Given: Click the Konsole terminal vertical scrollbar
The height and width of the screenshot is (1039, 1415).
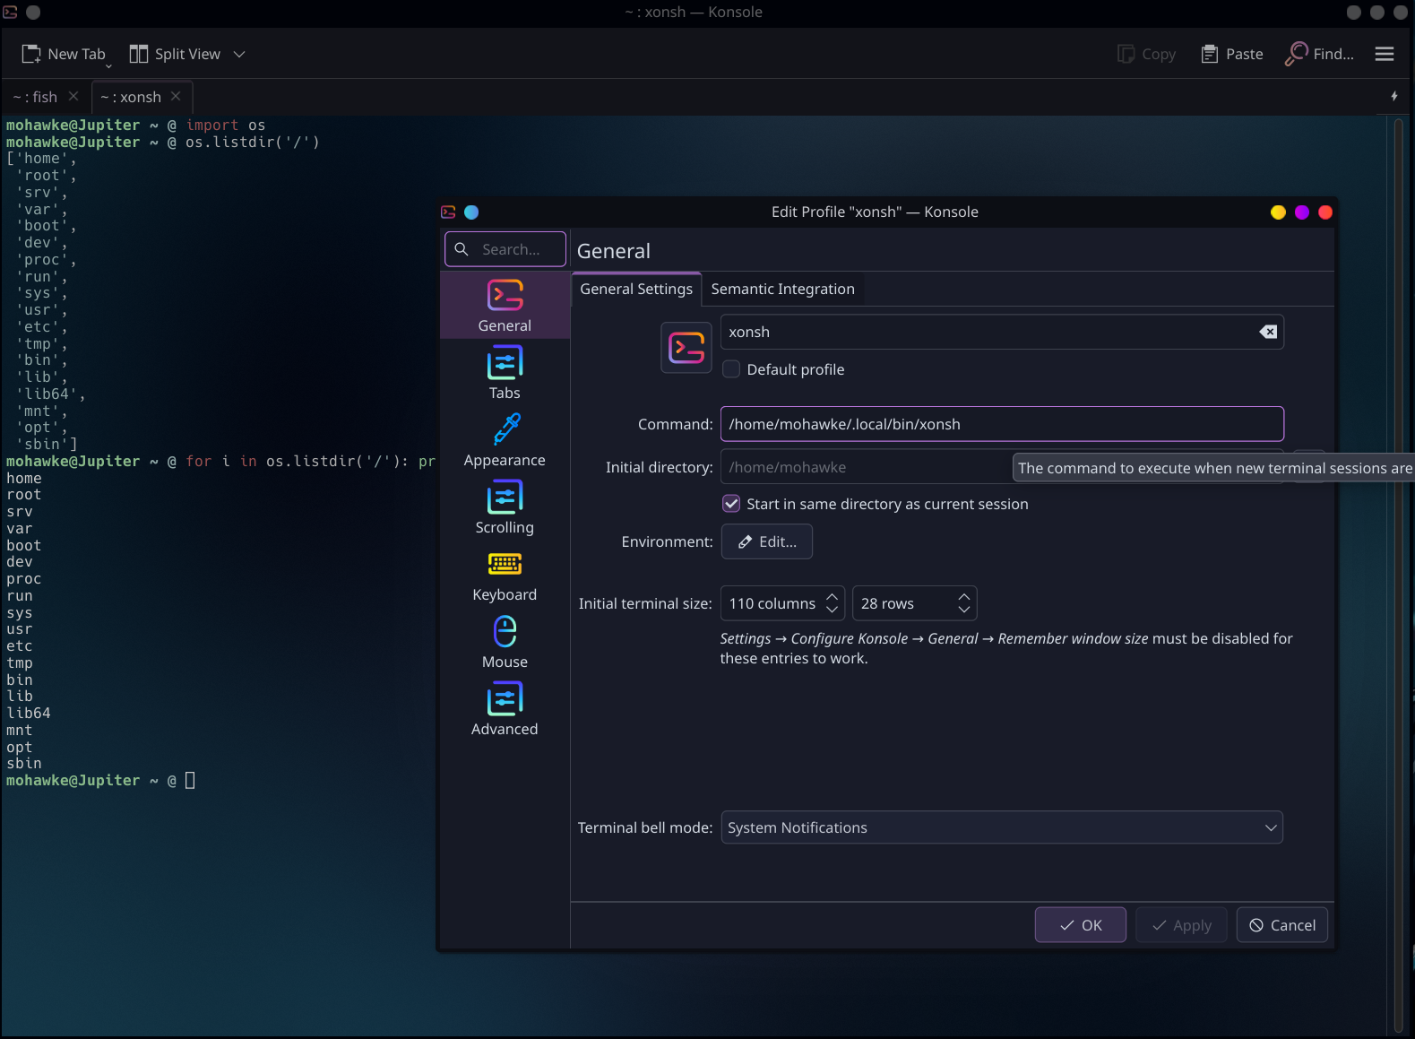Looking at the screenshot, I should pos(1398,574).
